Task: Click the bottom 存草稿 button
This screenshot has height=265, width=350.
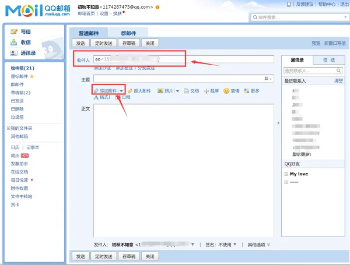Action: tap(129, 256)
